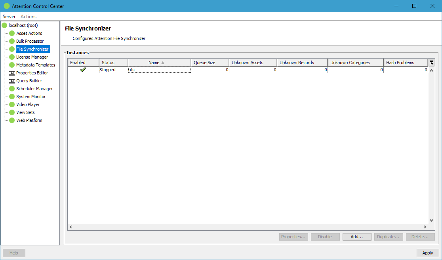Maximize the Attention Control Center window
The width and height of the screenshot is (442, 260).
pos(414,6)
